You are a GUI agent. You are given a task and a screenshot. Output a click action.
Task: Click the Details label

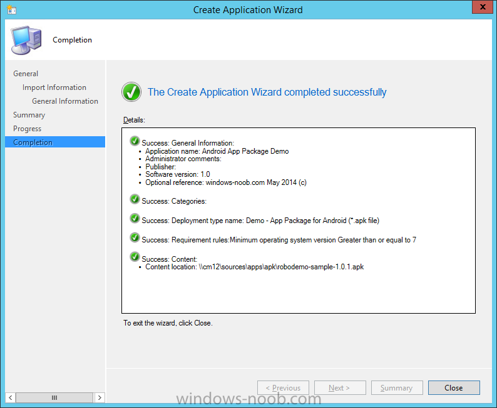[x=134, y=120]
